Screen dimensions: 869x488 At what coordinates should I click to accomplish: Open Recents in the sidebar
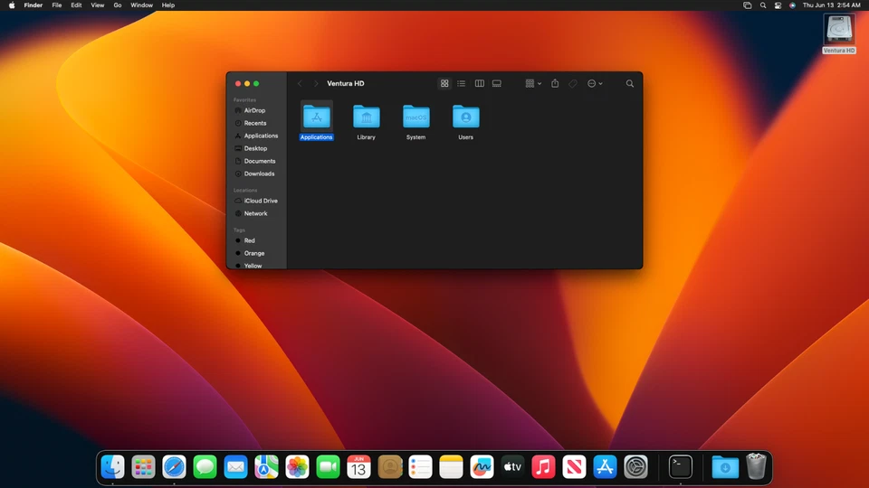pyautogui.click(x=256, y=124)
